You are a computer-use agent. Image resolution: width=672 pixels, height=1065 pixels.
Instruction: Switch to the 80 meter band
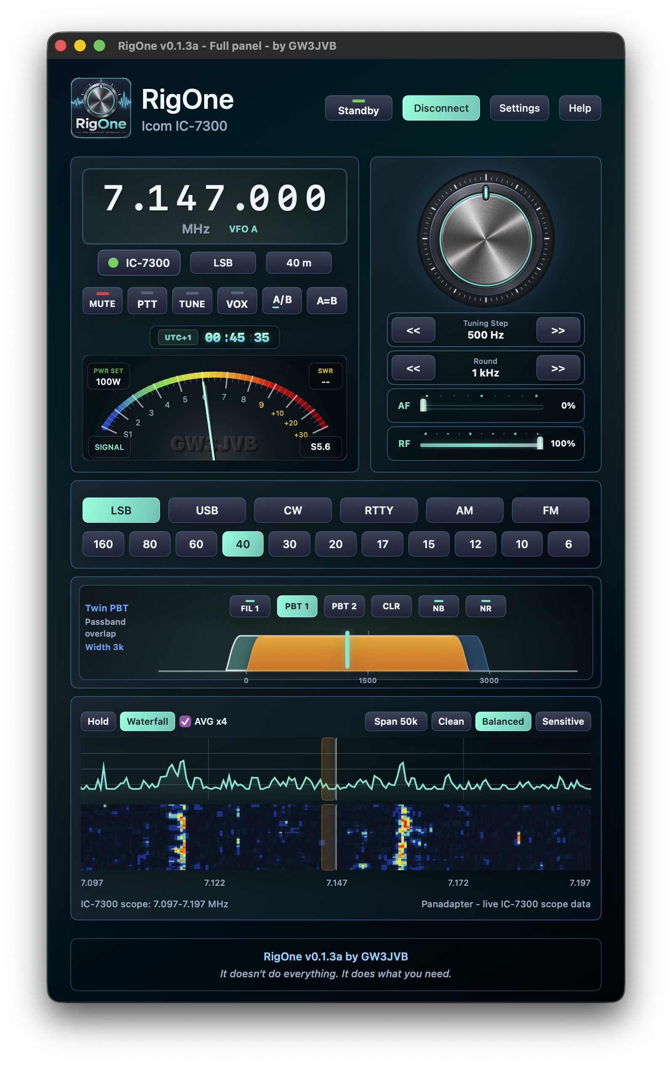click(150, 544)
